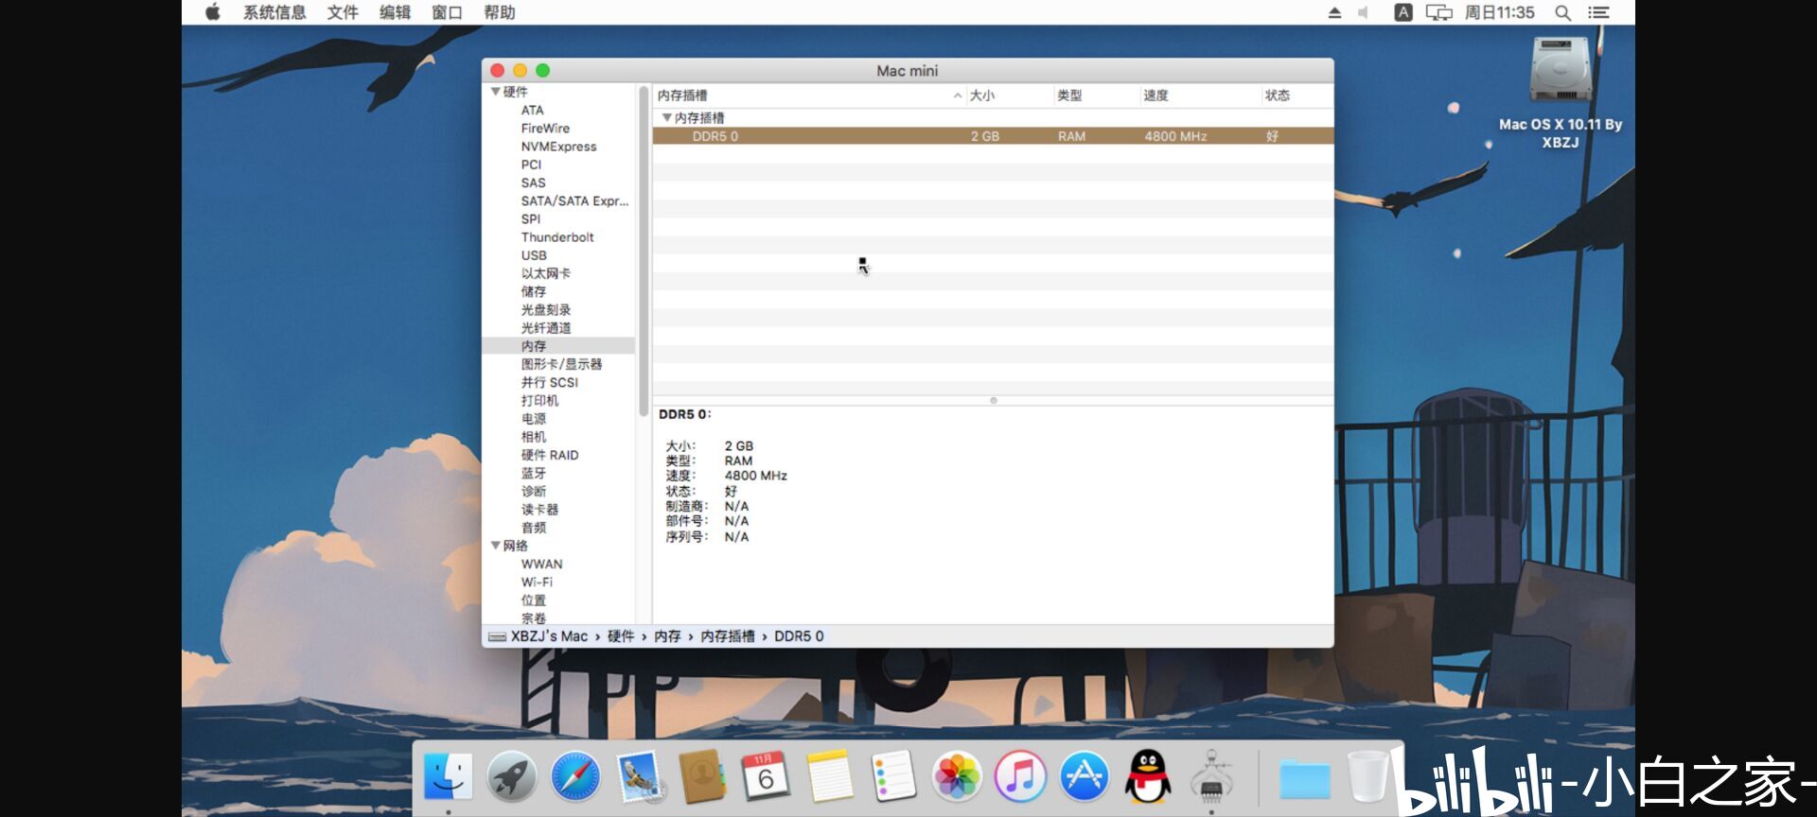Click System Information chip icon in Dock
This screenshot has width=1817, height=817.
[1211, 777]
